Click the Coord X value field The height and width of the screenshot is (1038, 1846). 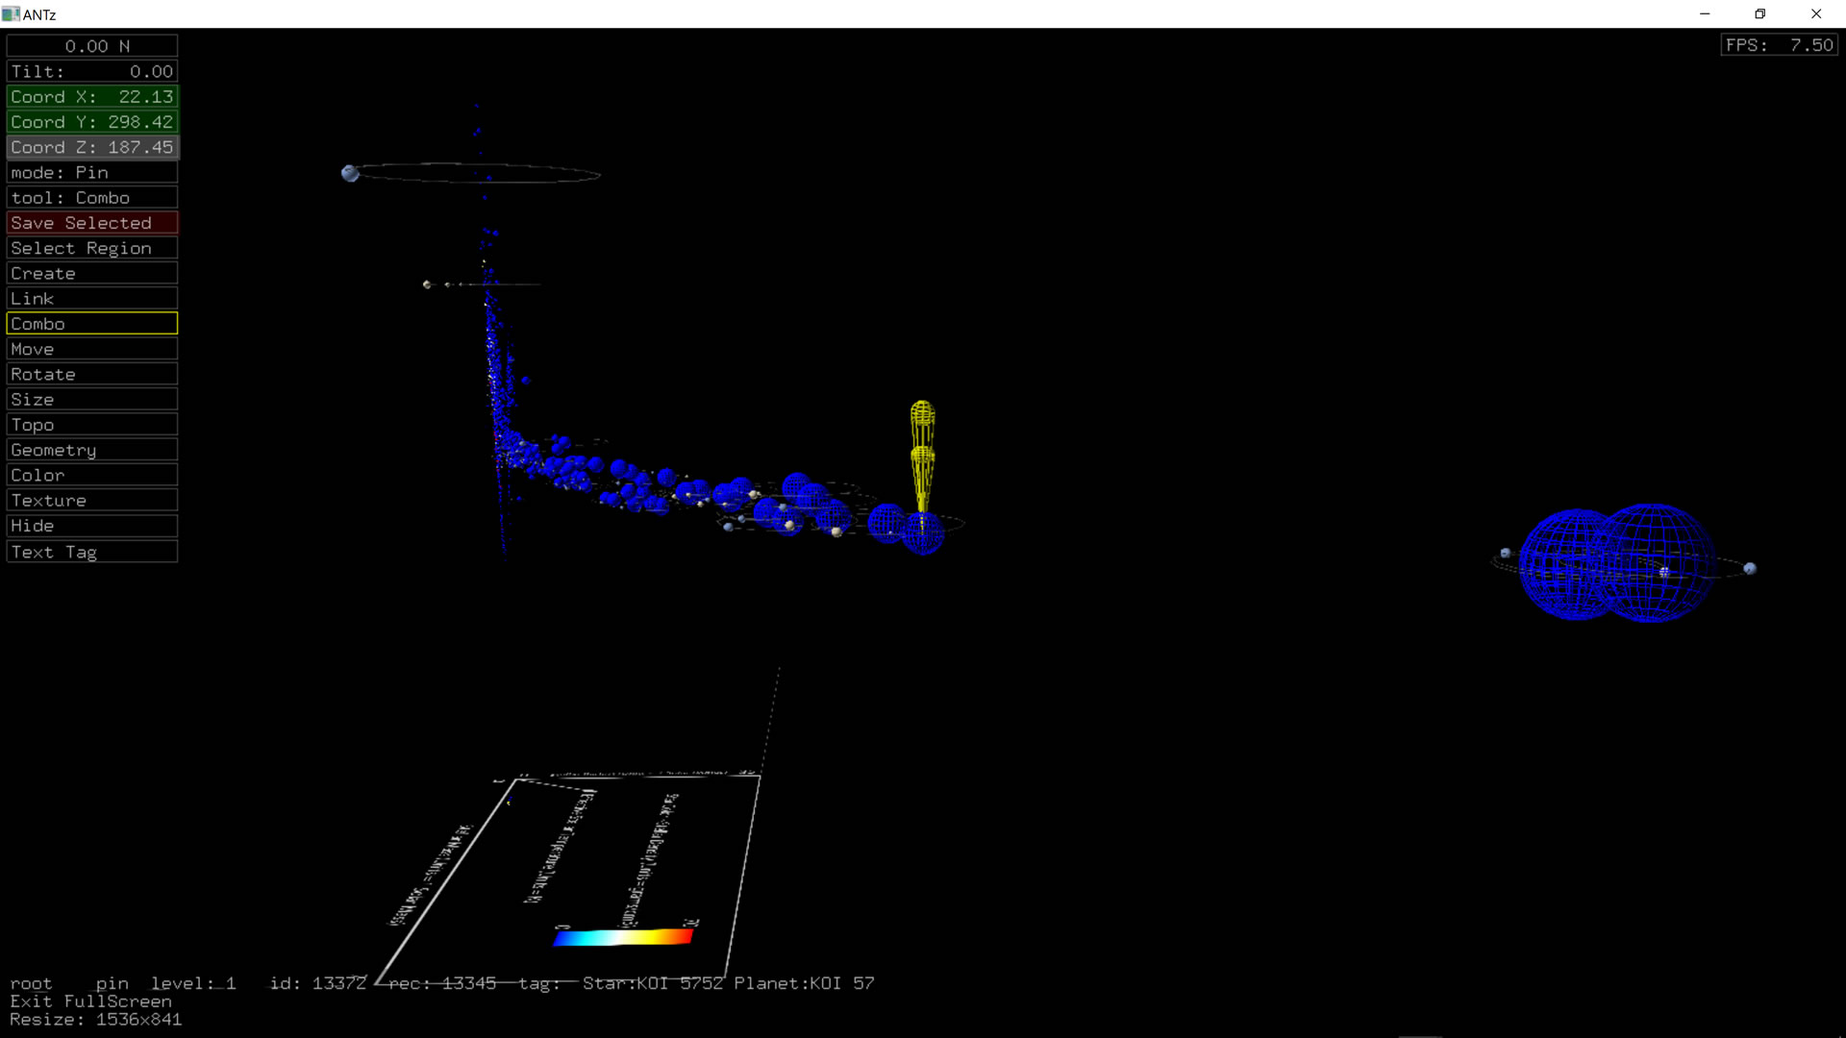point(92,97)
